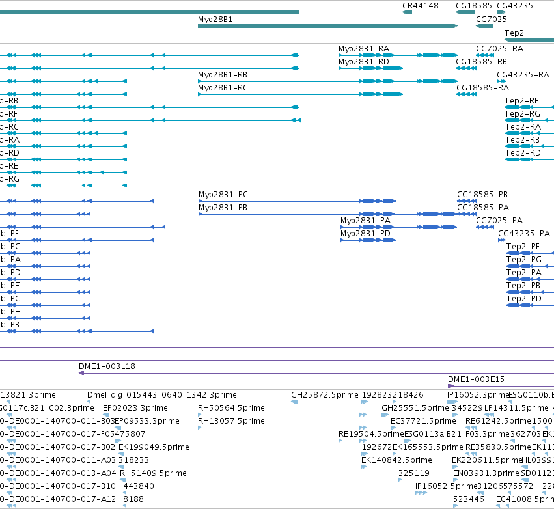Viewport: 554px width, 509px height.
Task: Click the 325119 EST label
Action: coord(414,473)
